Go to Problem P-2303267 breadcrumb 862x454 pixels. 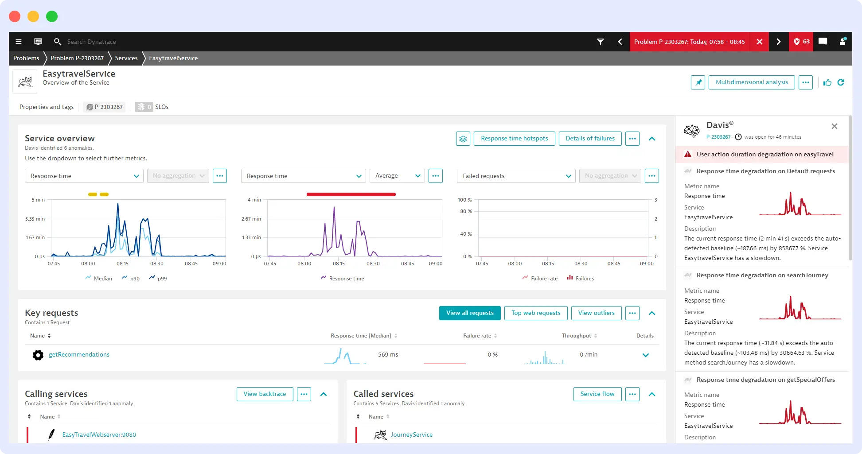(77, 58)
